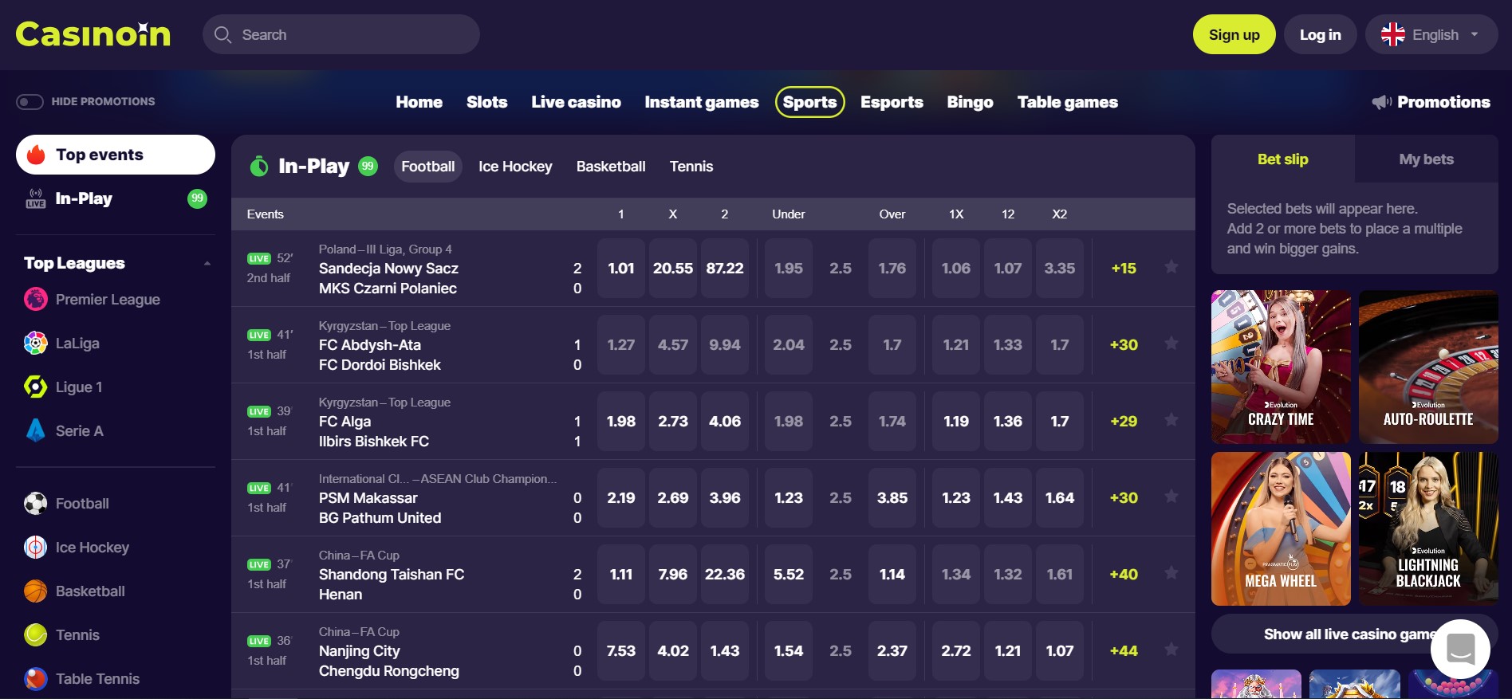Open the Shandong Taishan FC vs Henan match
The height and width of the screenshot is (699, 1512).
[392, 584]
